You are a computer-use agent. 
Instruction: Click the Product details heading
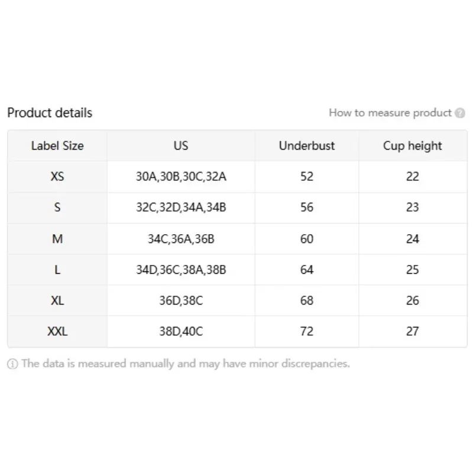50,113
